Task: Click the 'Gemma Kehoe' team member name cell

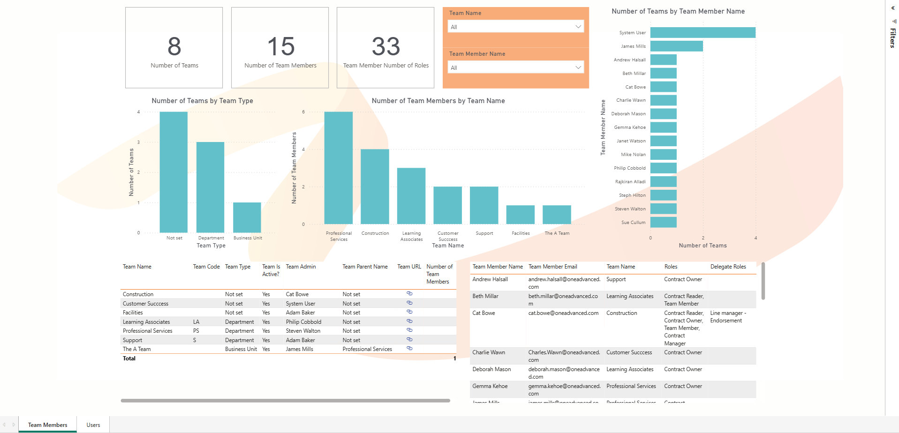Action: (490, 386)
